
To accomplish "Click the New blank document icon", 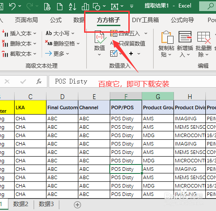I will click(x=60, y=7).
